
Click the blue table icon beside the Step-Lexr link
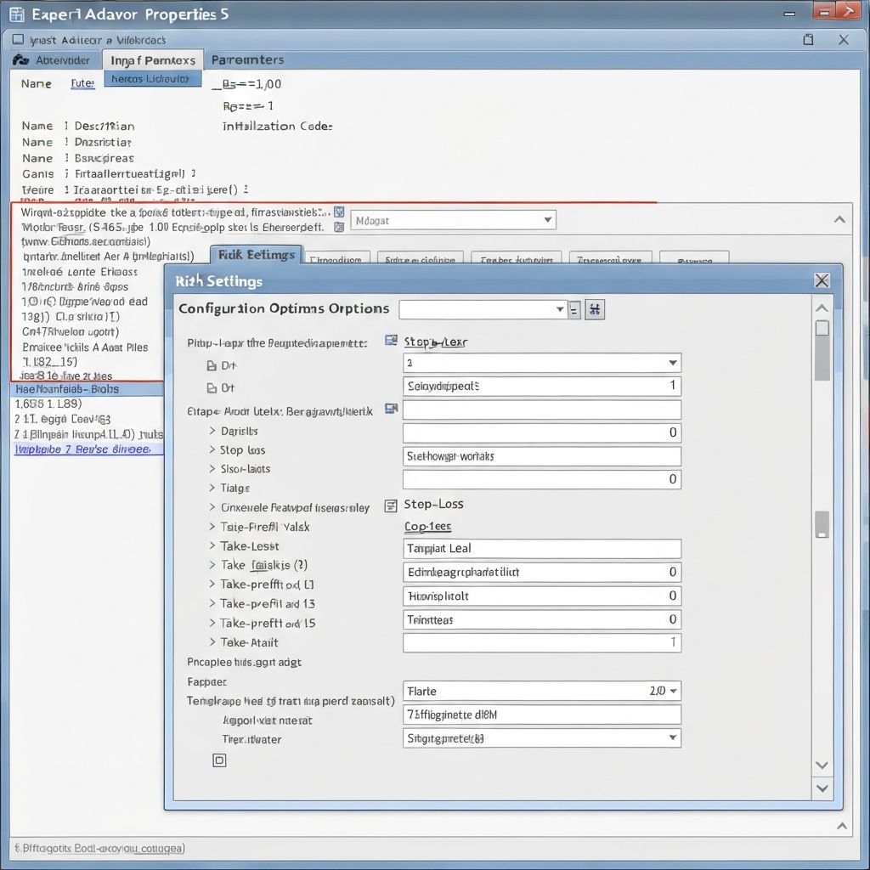click(x=391, y=340)
